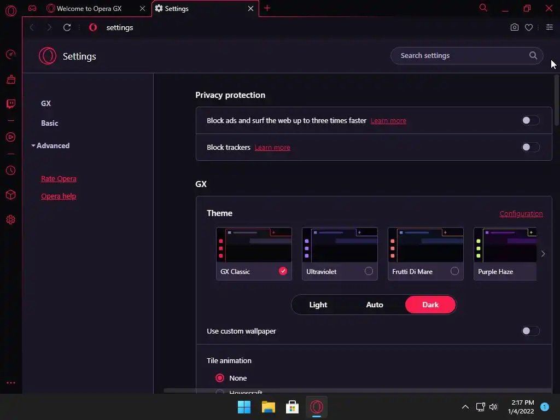The image size is (560, 420).
Task: Click the Purple Haze theme thumbnail
Action: 505,245
